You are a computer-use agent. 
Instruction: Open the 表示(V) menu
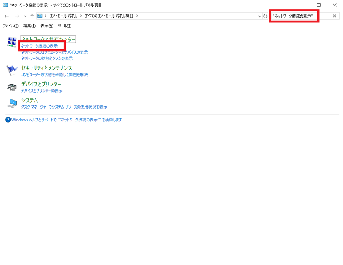[47, 26]
